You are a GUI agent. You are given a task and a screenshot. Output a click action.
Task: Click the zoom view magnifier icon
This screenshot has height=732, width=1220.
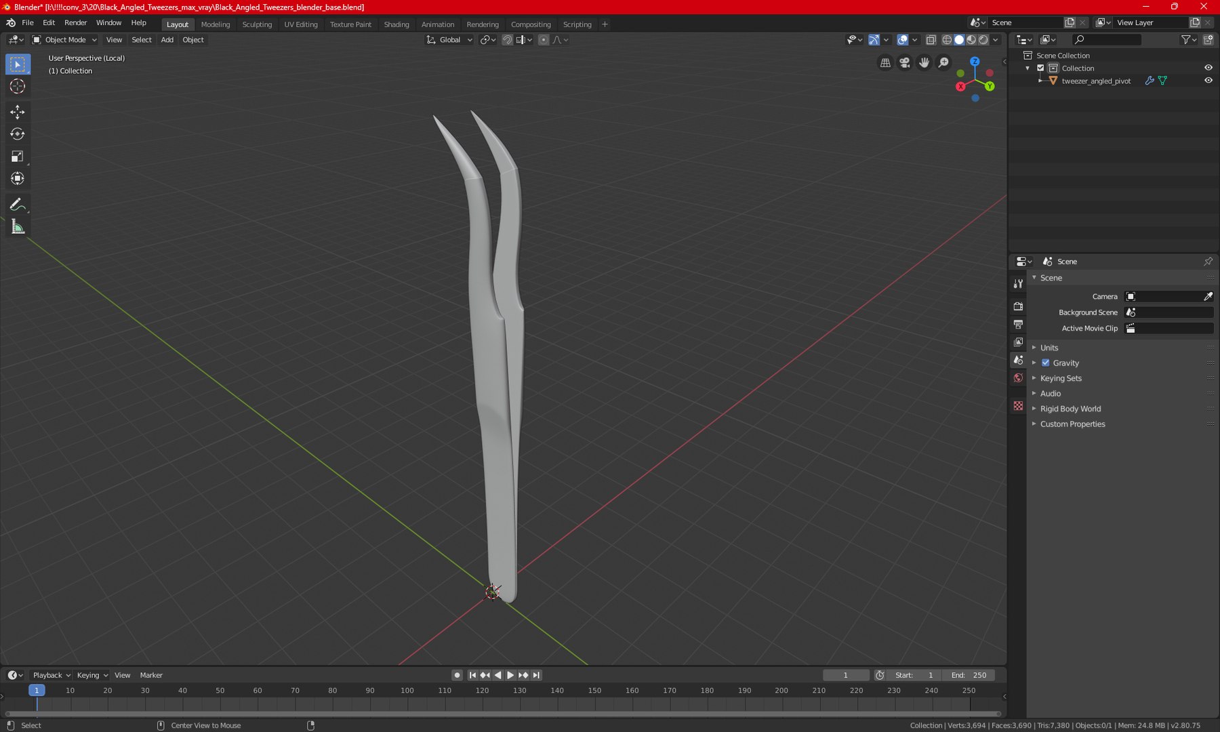pyautogui.click(x=943, y=63)
